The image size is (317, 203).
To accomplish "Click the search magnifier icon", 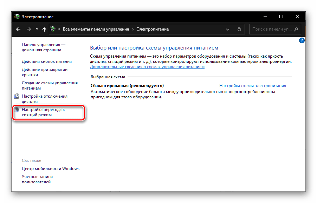I will tap(296, 29).
